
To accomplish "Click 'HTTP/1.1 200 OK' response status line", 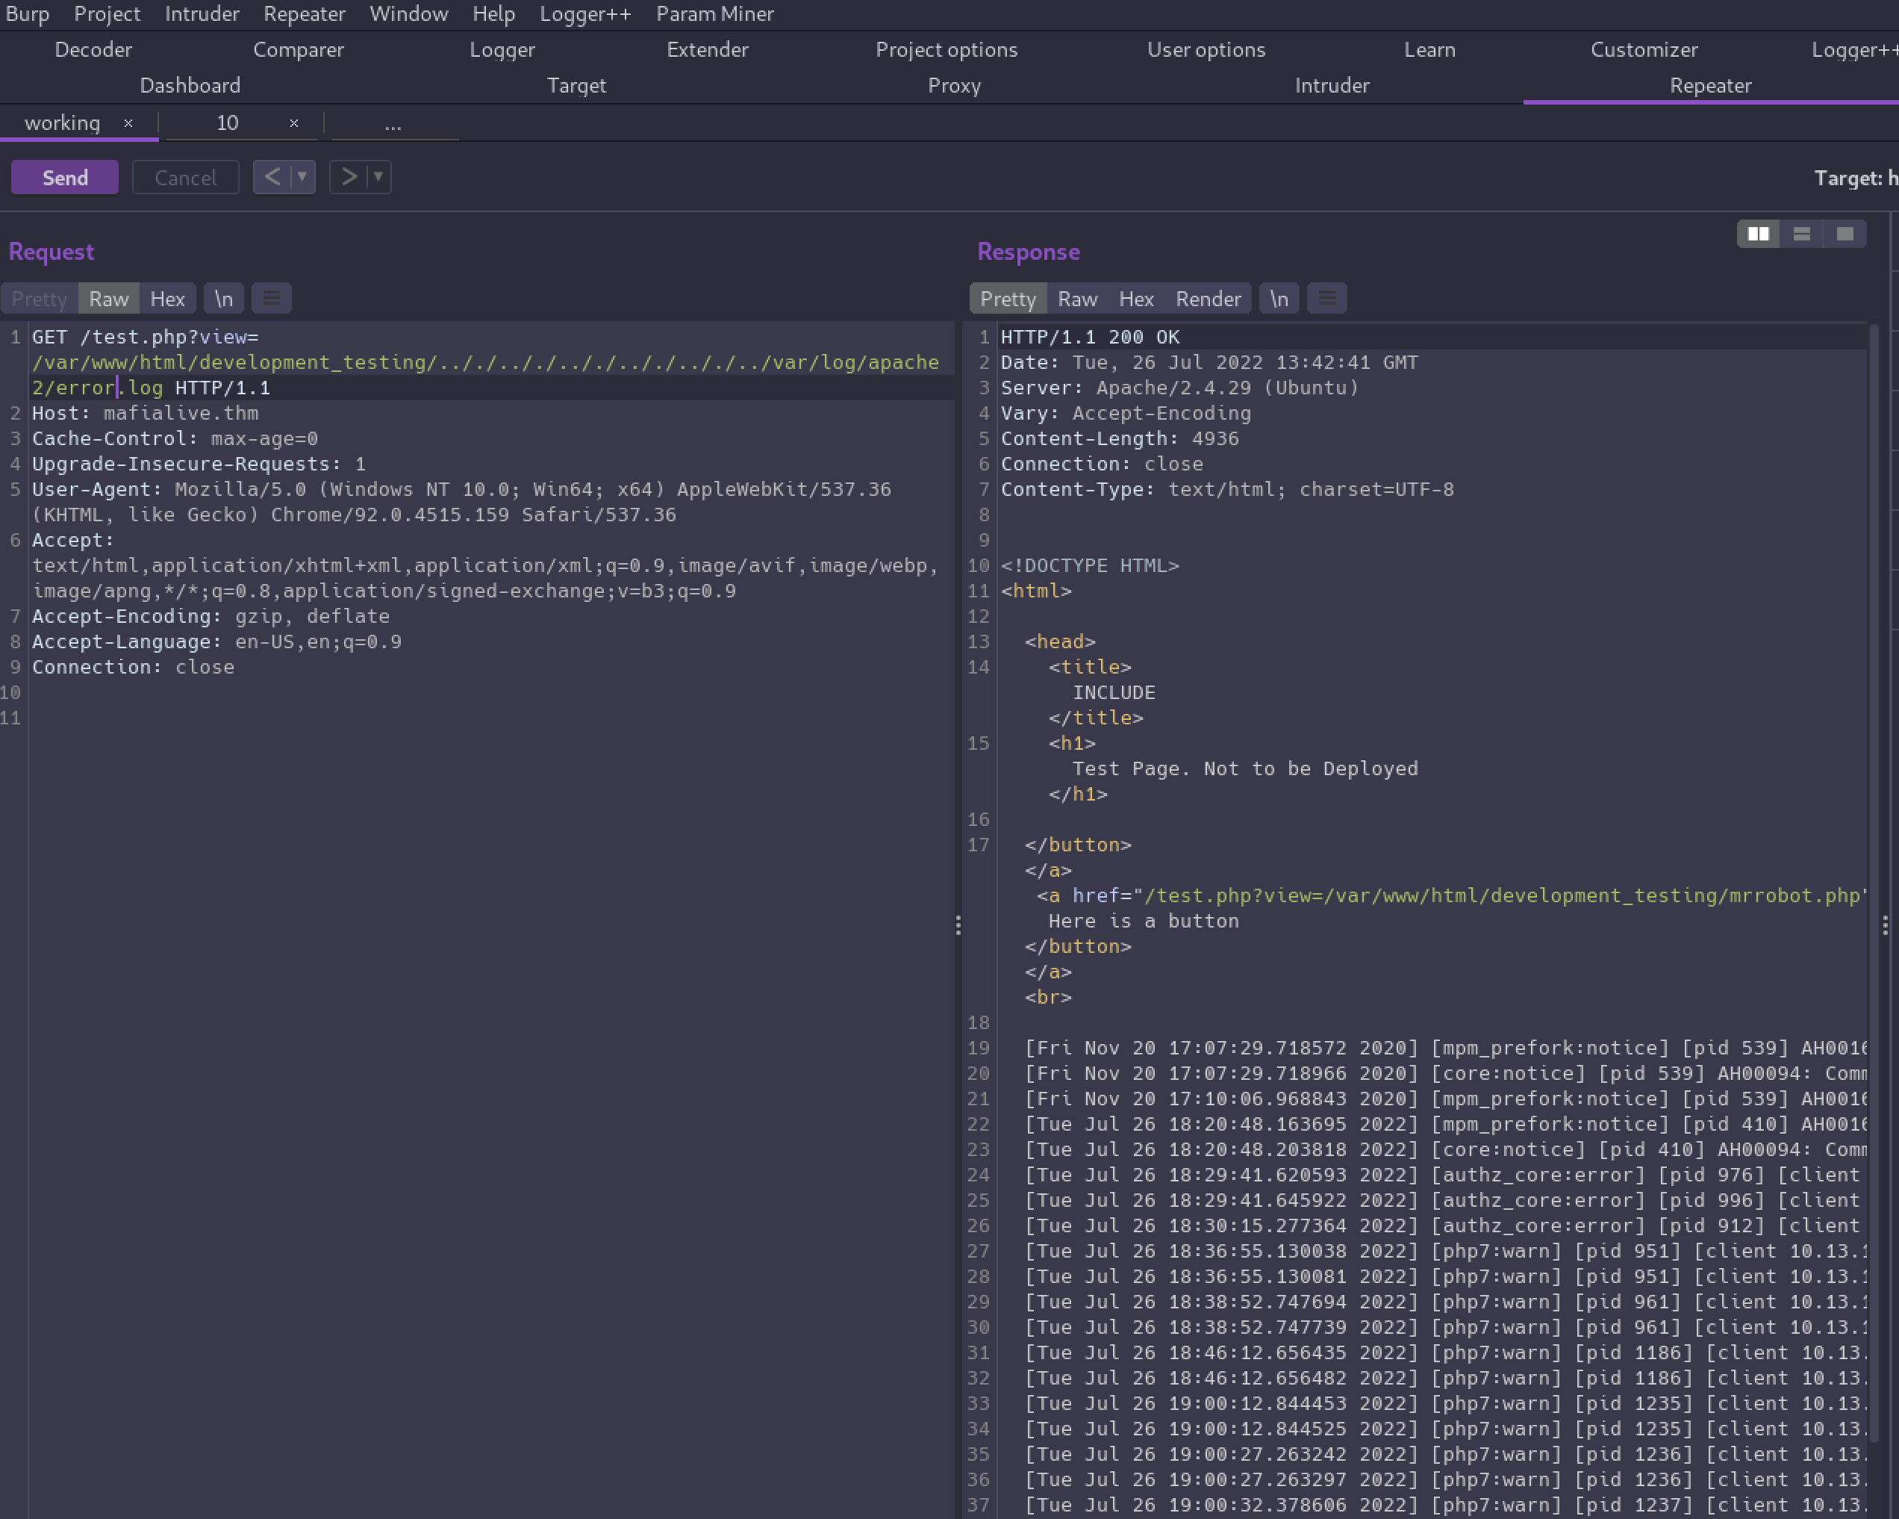I will pos(1090,337).
